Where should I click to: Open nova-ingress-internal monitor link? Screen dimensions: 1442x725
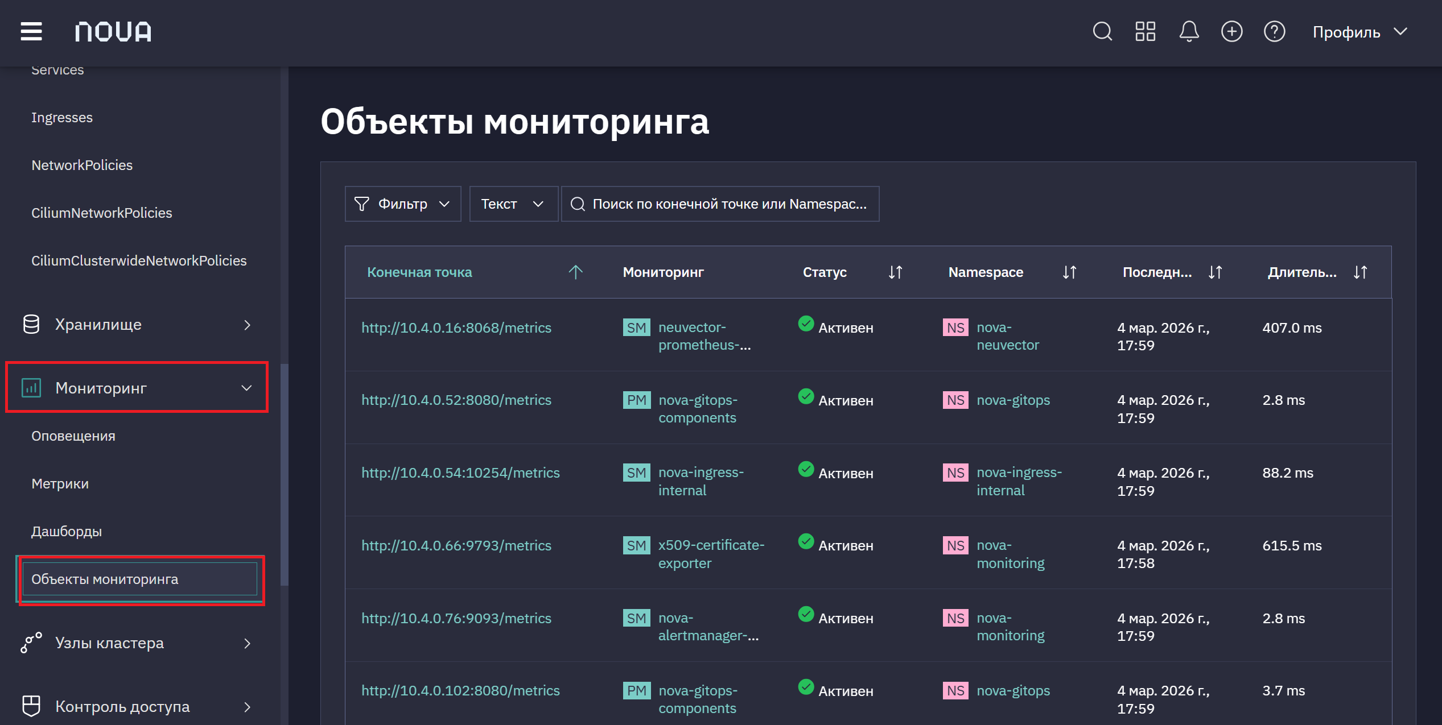[701, 481]
